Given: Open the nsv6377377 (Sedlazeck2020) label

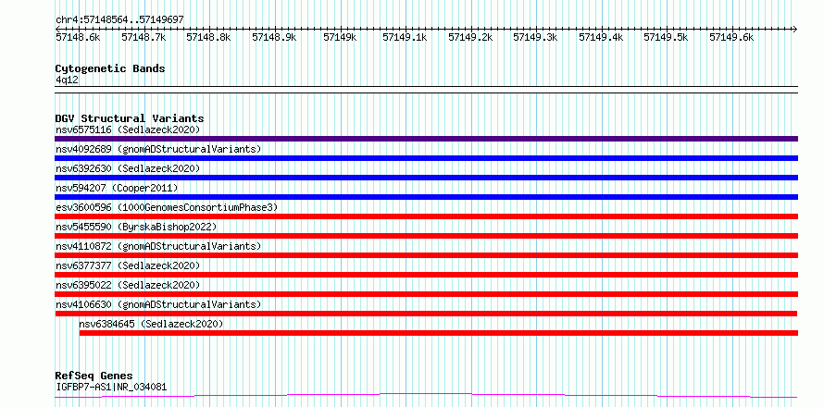Looking at the screenshot, I should tap(128, 265).
